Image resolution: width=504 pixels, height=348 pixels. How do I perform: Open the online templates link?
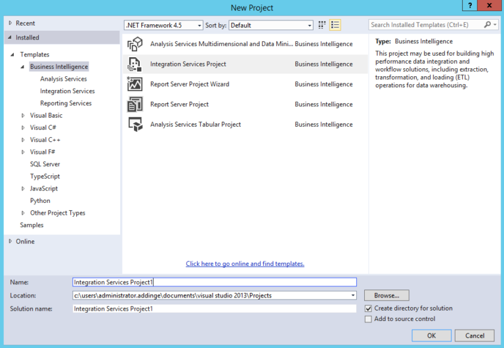[x=245, y=264]
